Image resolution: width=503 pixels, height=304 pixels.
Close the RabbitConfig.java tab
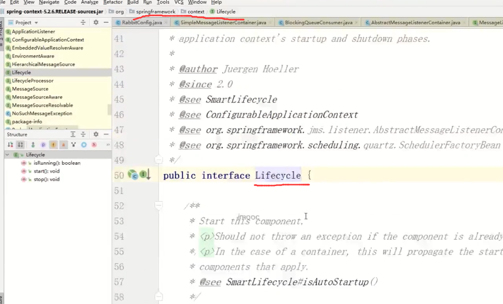(166, 22)
